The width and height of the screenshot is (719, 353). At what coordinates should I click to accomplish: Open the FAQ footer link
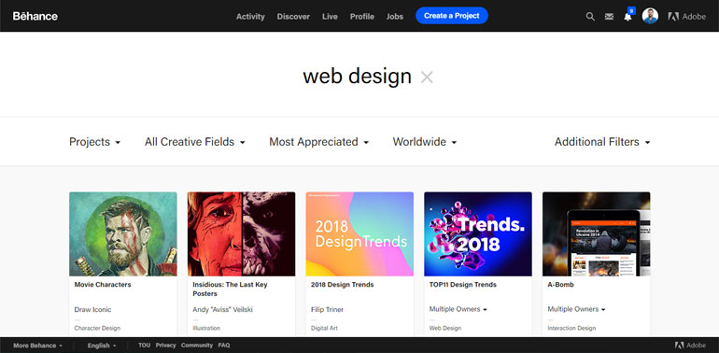(224, 346)
